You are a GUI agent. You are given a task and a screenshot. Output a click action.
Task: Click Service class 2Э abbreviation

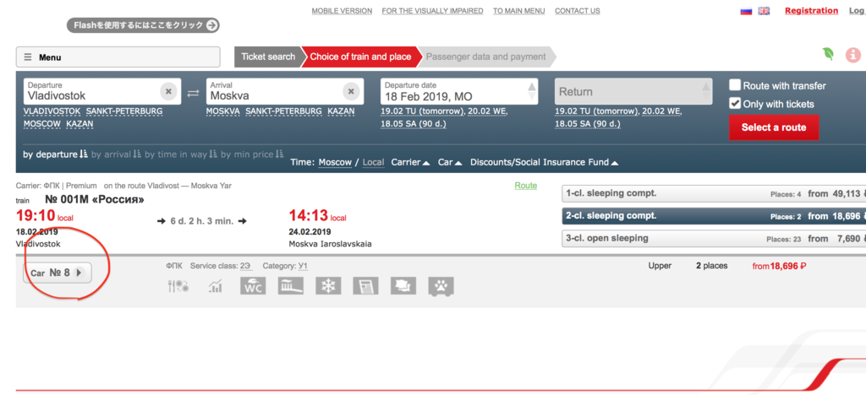[x=245, y=266]
